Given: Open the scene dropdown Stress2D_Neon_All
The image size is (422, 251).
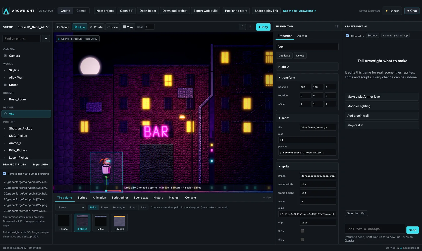Looking at the screenshot, I should click(x=32, y=27).
